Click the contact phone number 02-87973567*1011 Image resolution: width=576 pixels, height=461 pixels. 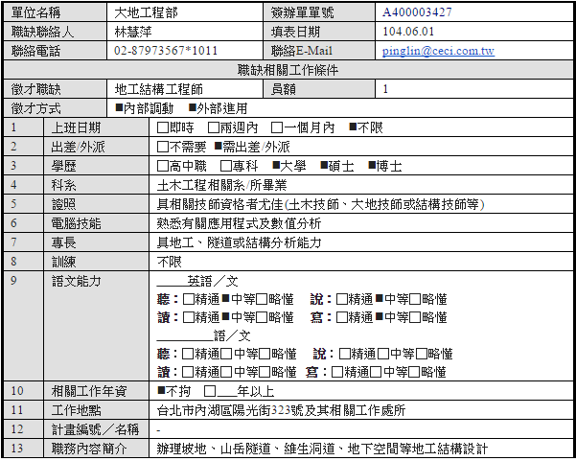165,51
